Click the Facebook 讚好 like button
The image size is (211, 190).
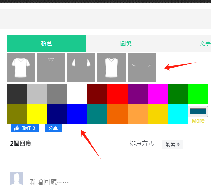(25, 128)
